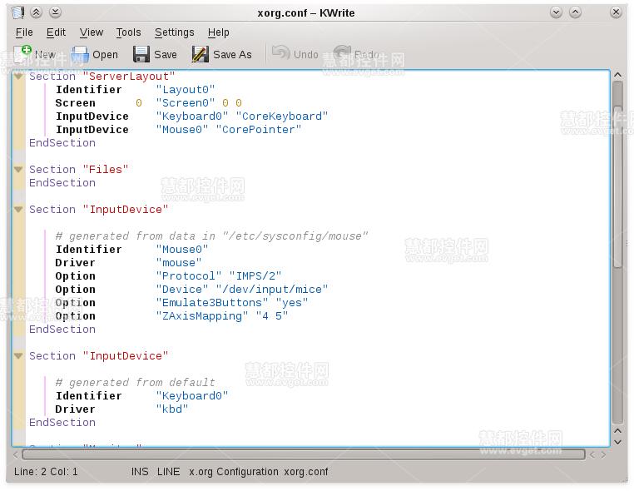Click the New document icon
Viewport: 634px width, 491px height.
[x=22, y=54]
